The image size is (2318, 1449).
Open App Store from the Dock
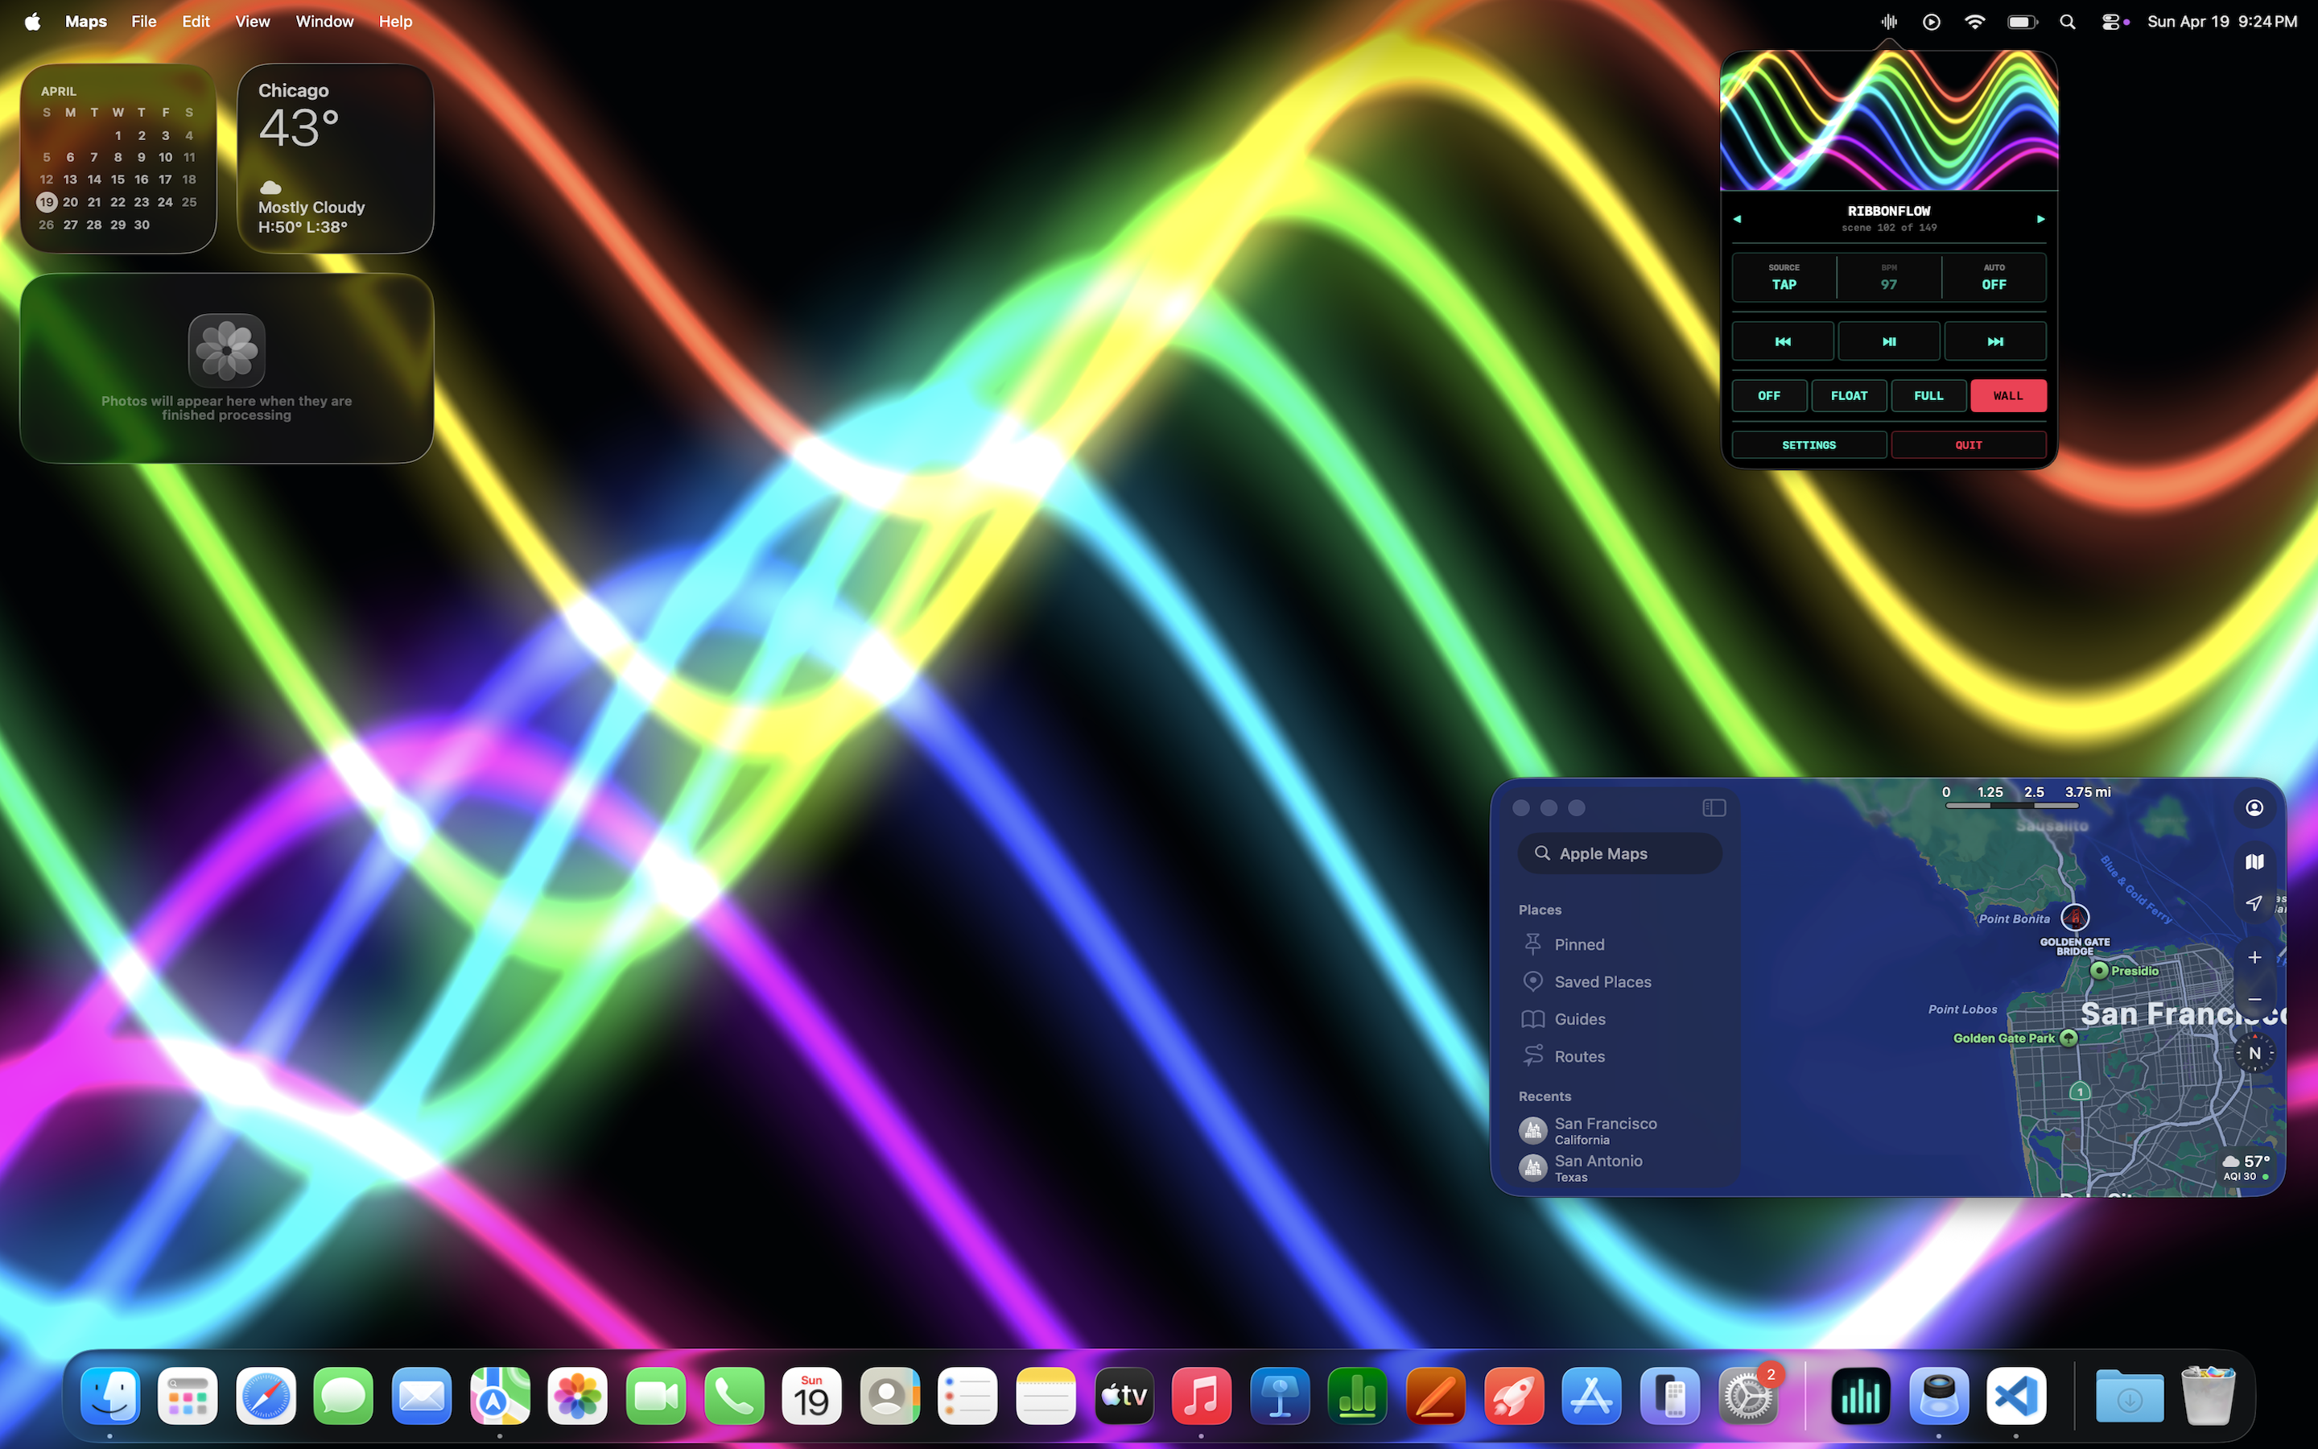(1592, 1397)
